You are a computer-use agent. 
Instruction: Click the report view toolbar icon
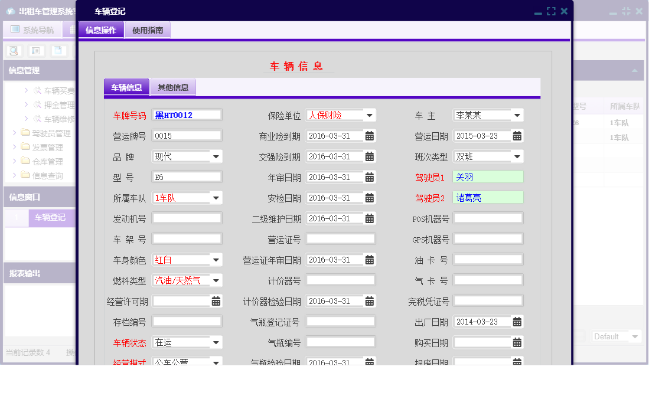point(37,51)
